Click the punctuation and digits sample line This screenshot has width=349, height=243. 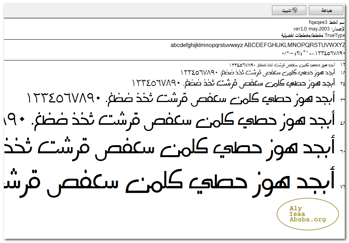[x=313, y=53]
